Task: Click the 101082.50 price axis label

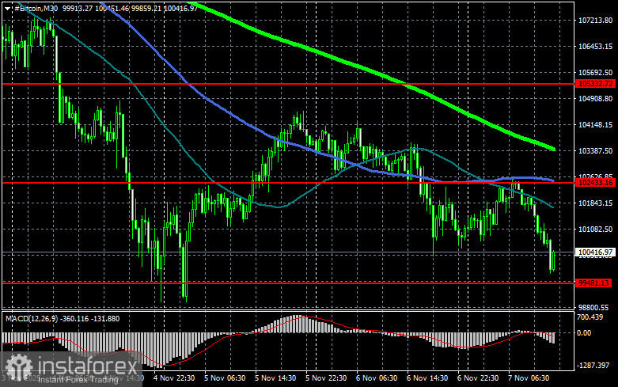Action: [595, 229]
